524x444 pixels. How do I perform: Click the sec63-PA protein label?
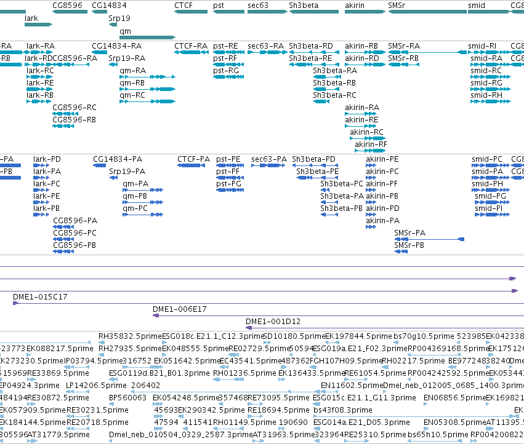[269, 159]
